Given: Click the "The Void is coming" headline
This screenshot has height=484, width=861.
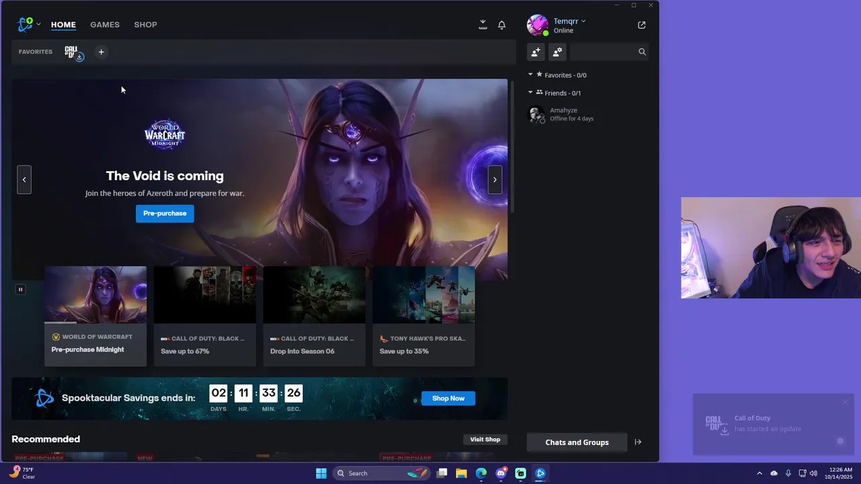Looking at the screenshot, I should tap(165, 176).
